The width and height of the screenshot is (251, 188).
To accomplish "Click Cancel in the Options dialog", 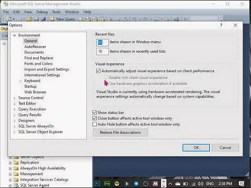I will pos(225,148).
